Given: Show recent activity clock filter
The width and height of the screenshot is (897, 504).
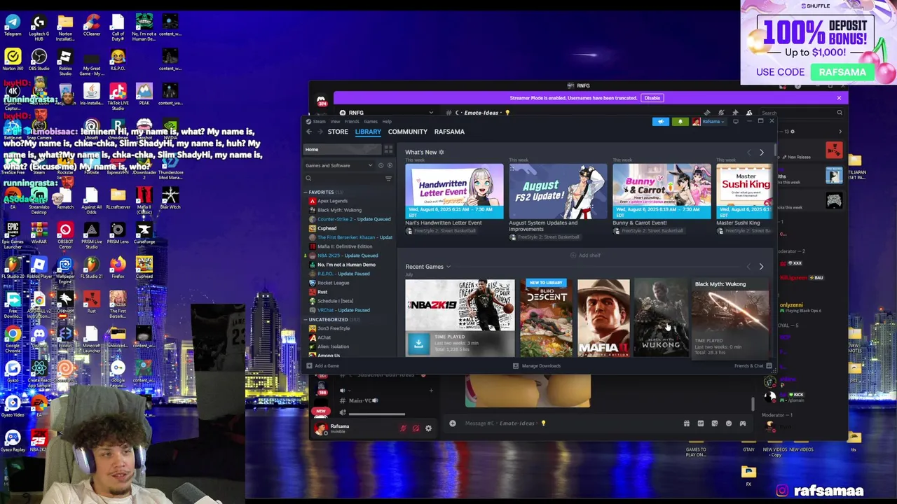Looking at the screenshot, I should 381,165.
